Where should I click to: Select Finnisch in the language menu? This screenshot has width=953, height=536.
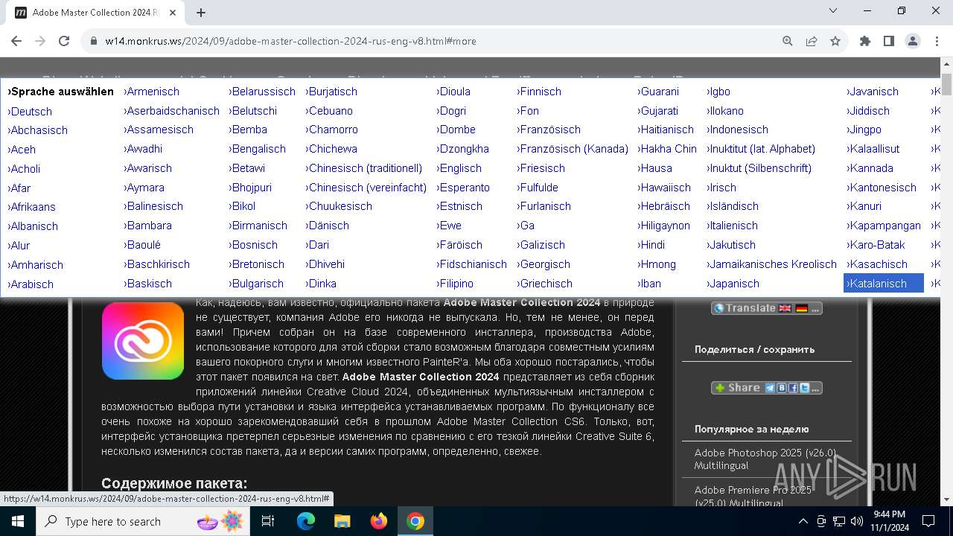(539, 92)
